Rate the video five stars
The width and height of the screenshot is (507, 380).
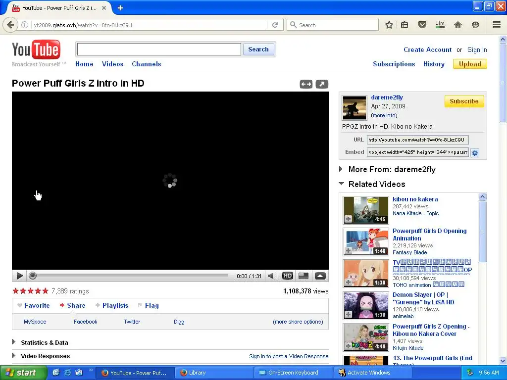click(x=45, y=291)
